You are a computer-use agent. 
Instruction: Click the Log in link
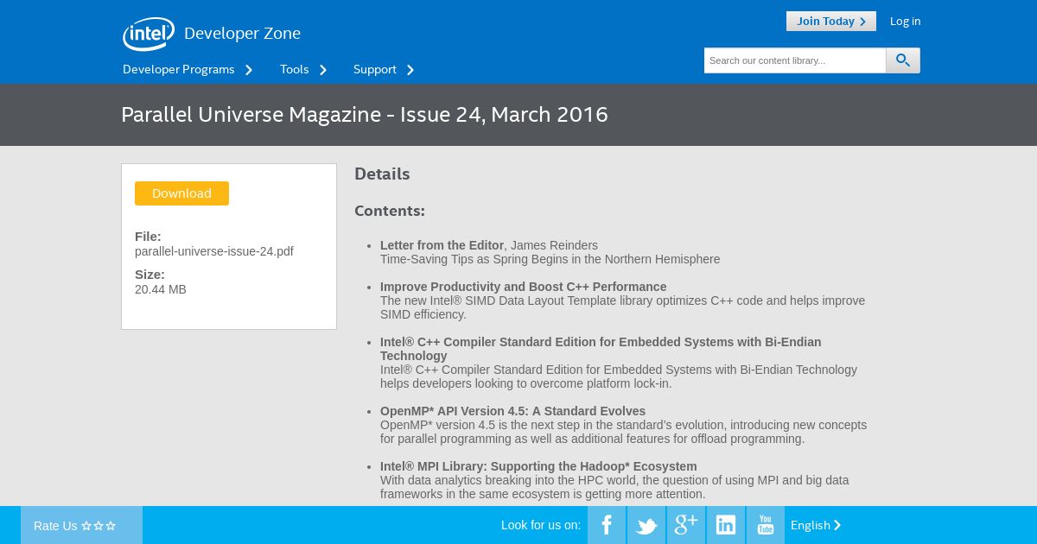(x=905, y=21)
